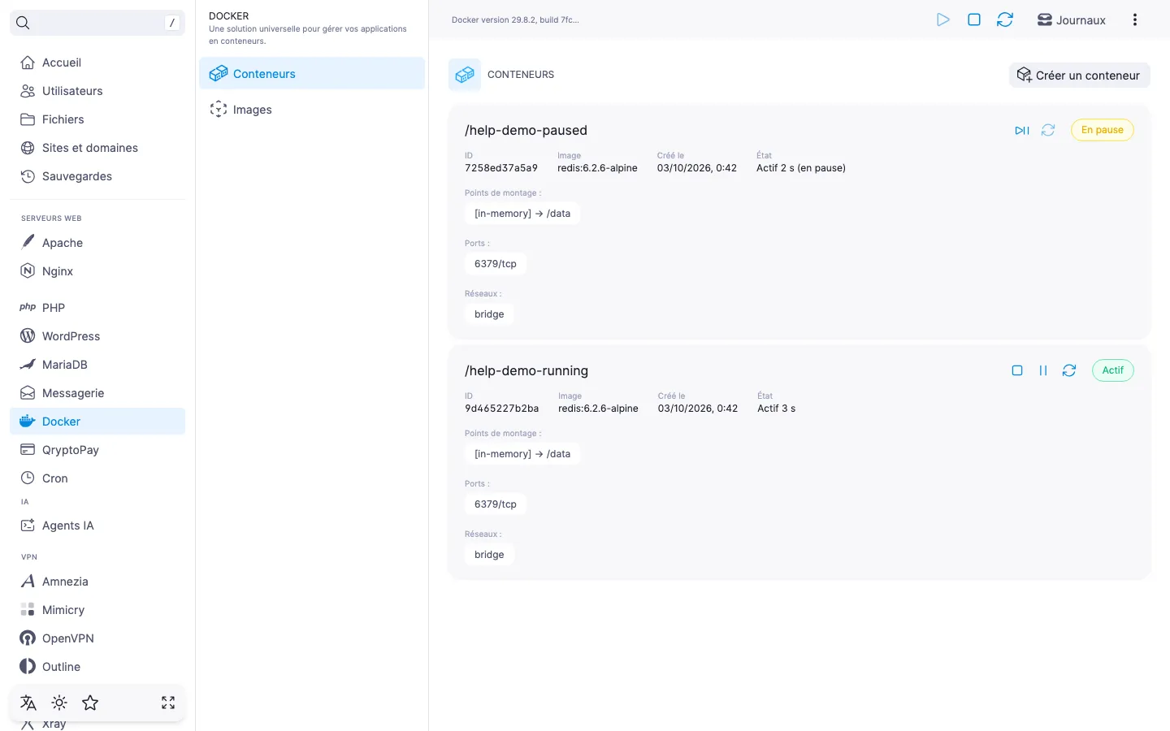Open the PHP settings page
This screenshot has width=1170, height=731.
tap(97, 308)
